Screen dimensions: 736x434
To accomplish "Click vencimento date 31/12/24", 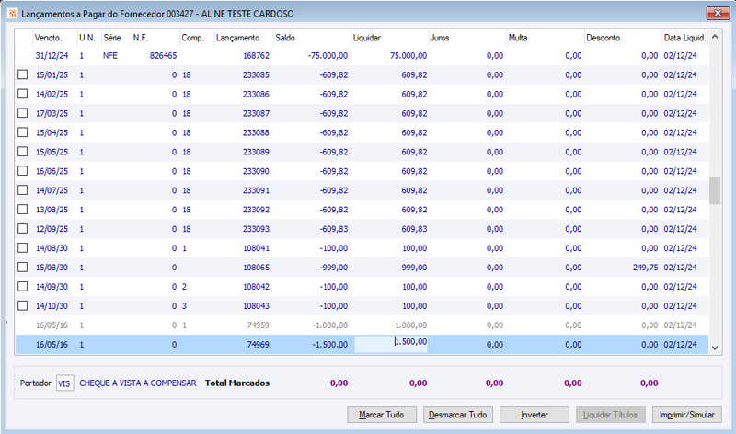I will (x=52, y=55).
